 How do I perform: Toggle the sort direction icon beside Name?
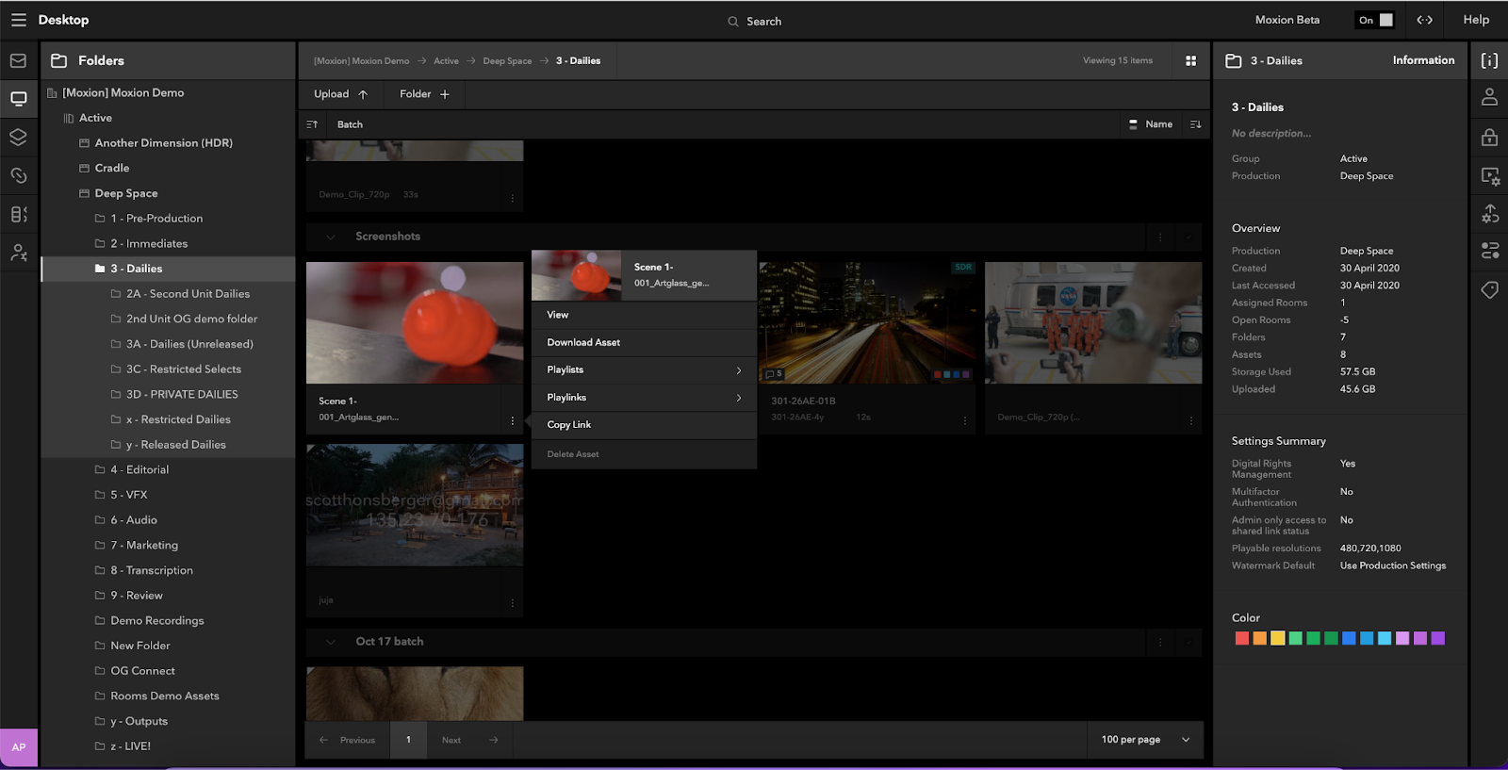(1195, 124)
